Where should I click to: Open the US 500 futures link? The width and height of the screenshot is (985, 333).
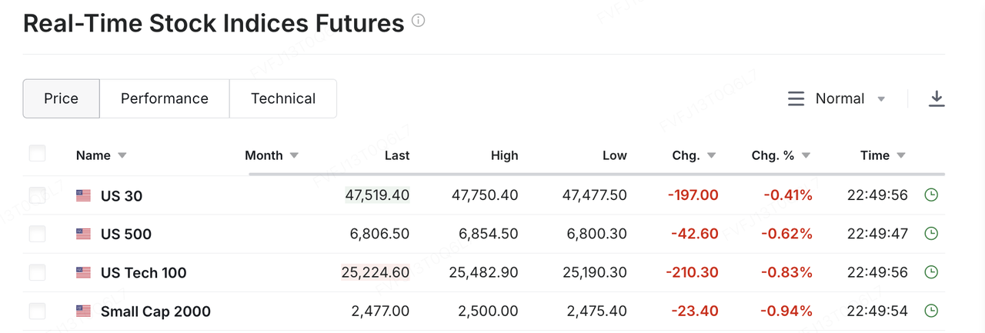pos(126,235)
